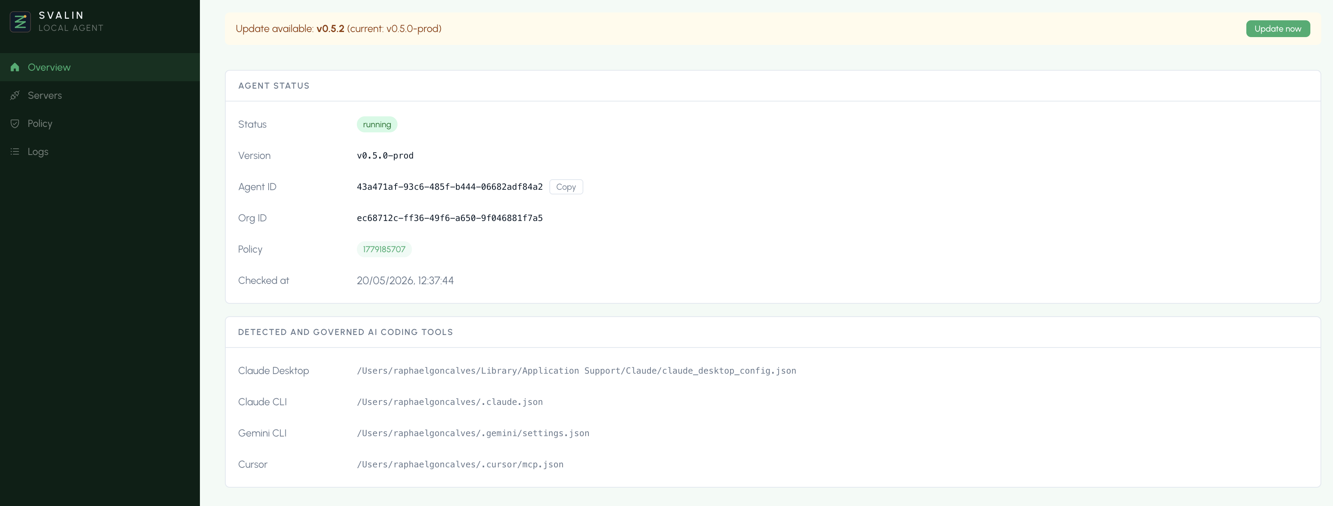1333x506 pixels.
Task: Click the Cursor mcp.json path
Action: pos(460,465)
